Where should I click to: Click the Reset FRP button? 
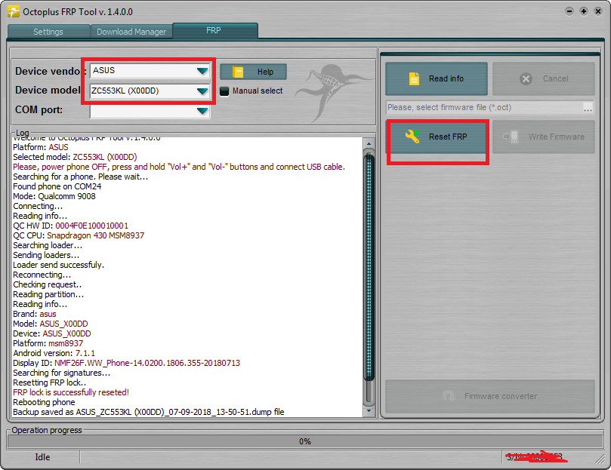pyautogui.click(x=438, y=137)
